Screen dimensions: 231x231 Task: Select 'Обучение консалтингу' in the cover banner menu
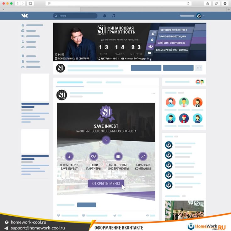tap(174, 30)
